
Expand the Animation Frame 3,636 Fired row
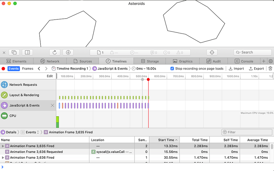(x=3, y=158)
